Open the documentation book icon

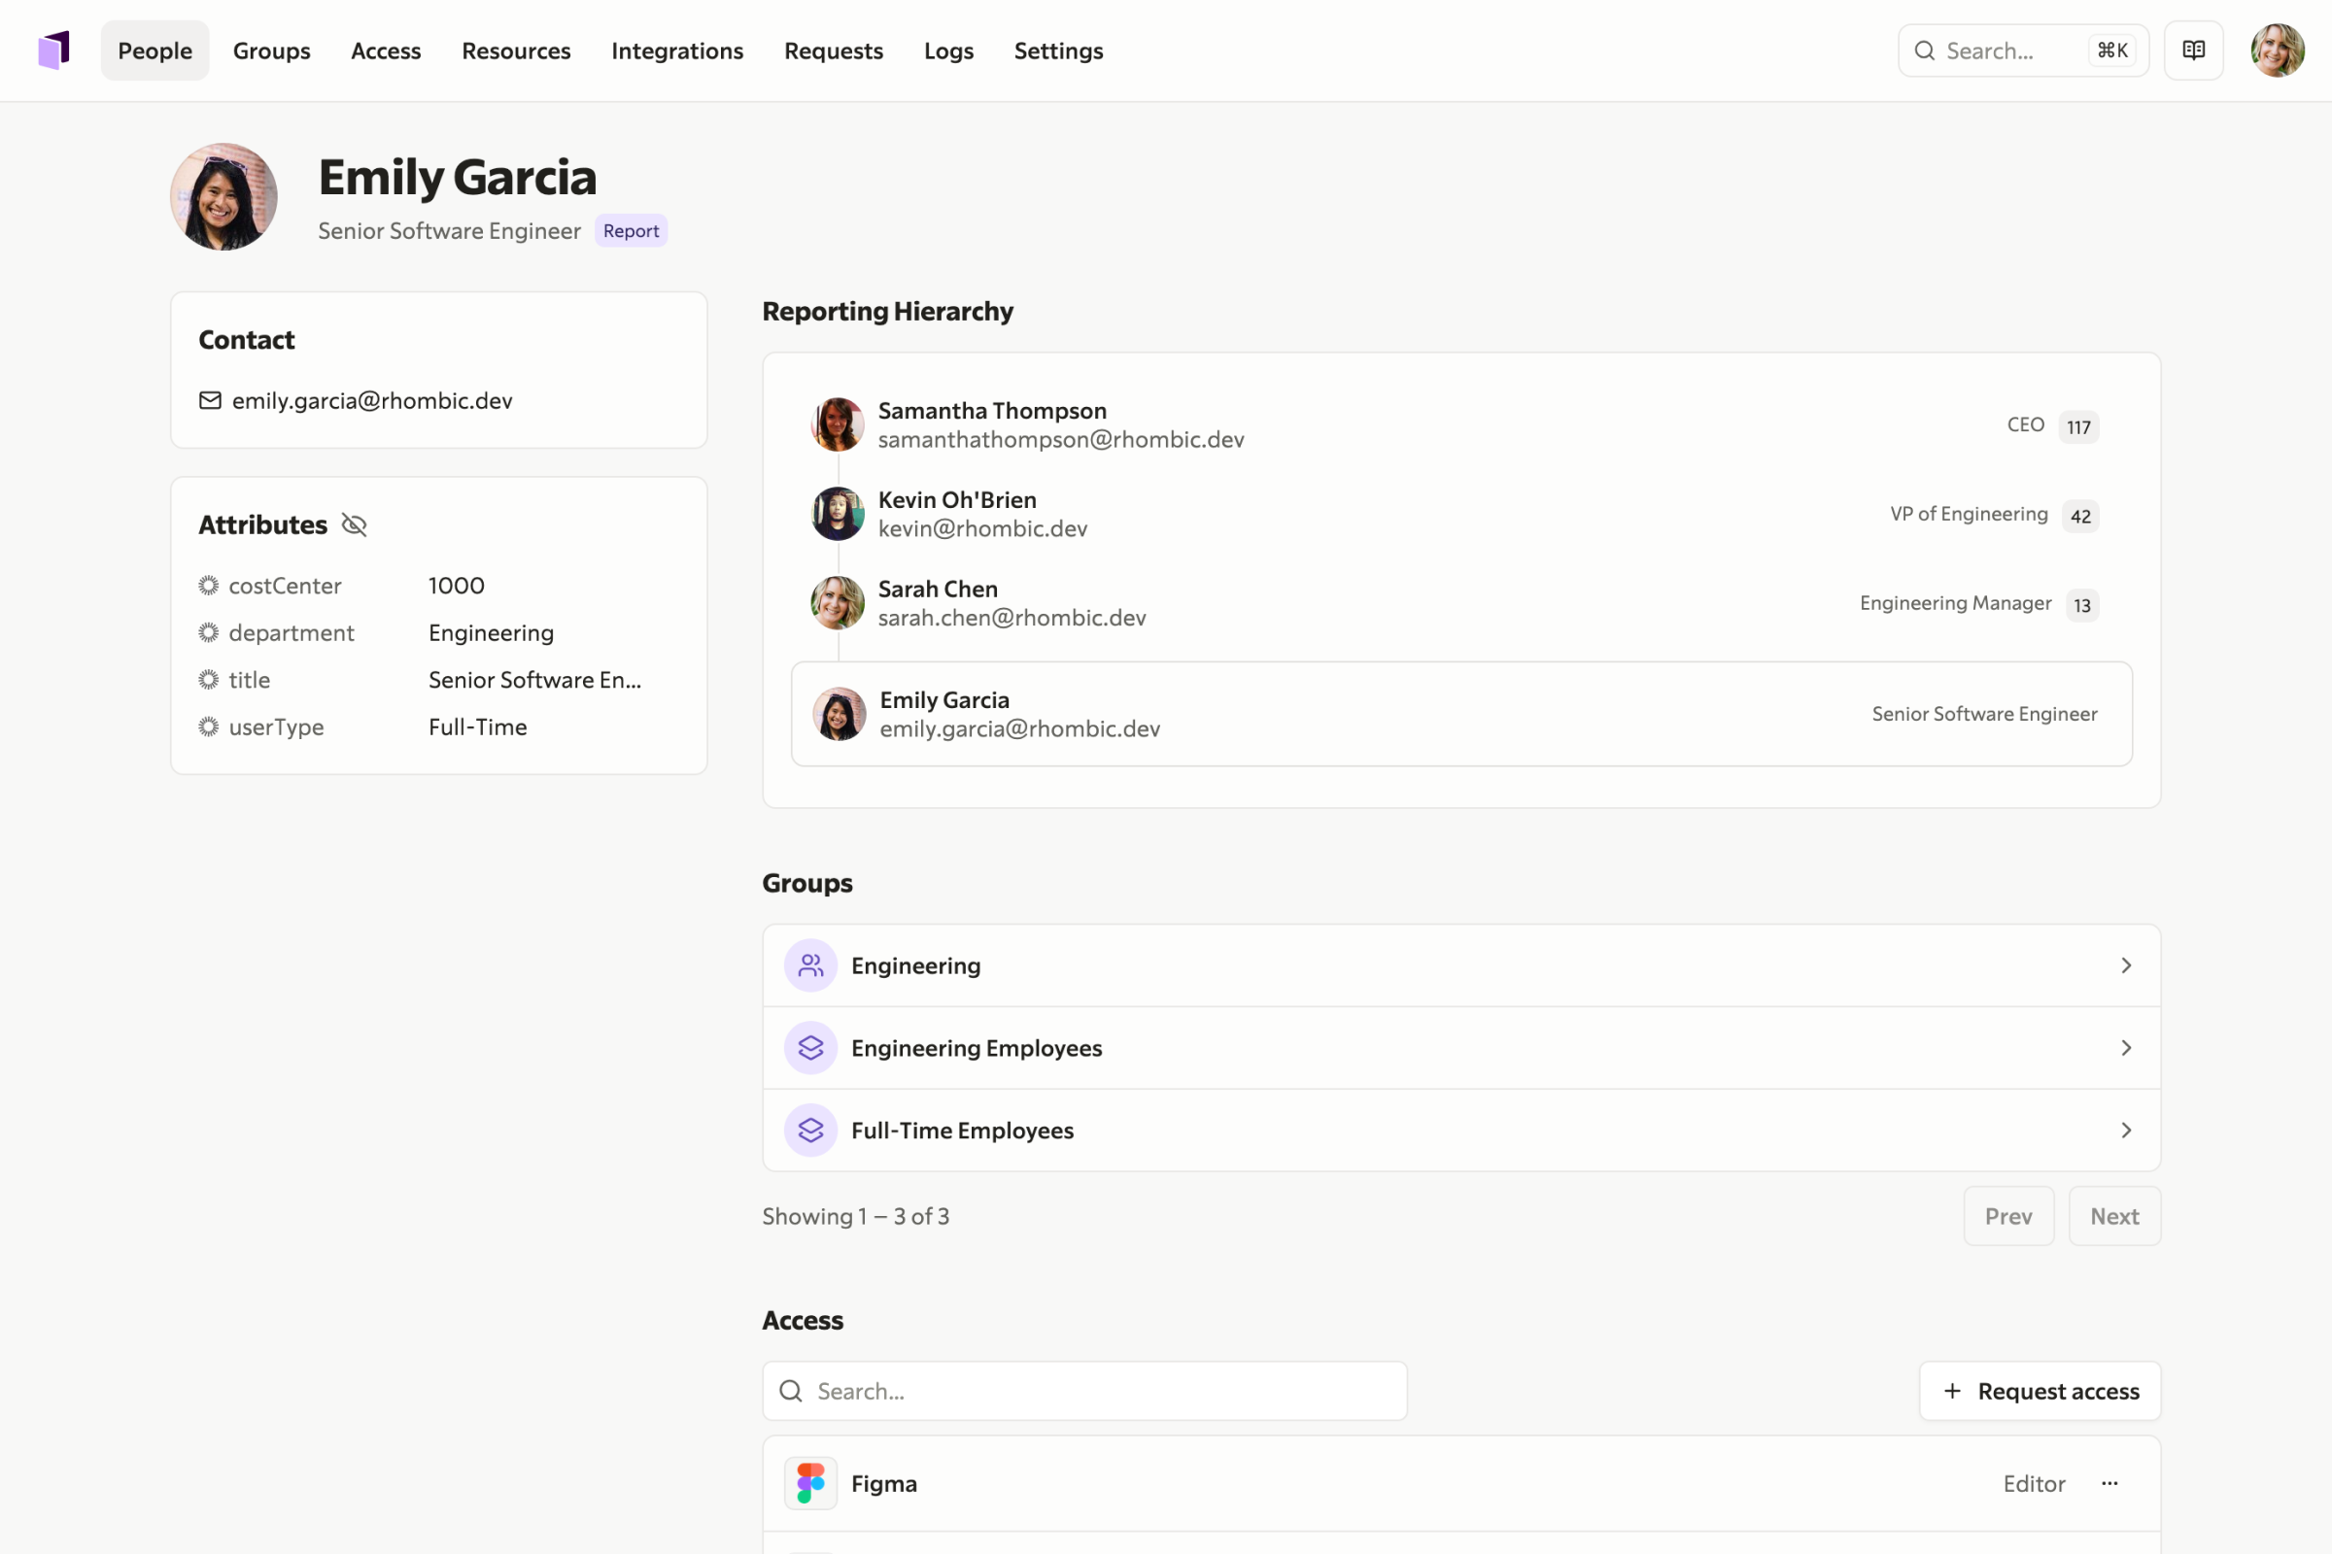[2193, 50]
